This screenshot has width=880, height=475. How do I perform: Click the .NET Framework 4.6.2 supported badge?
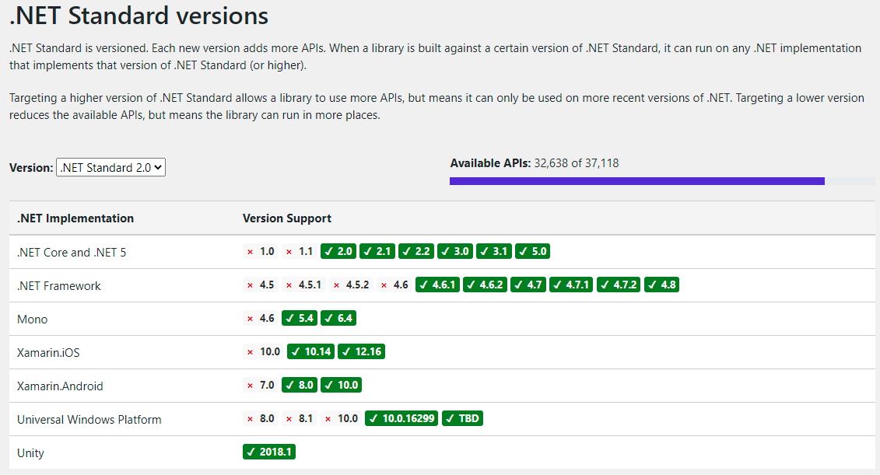(486, 285)
